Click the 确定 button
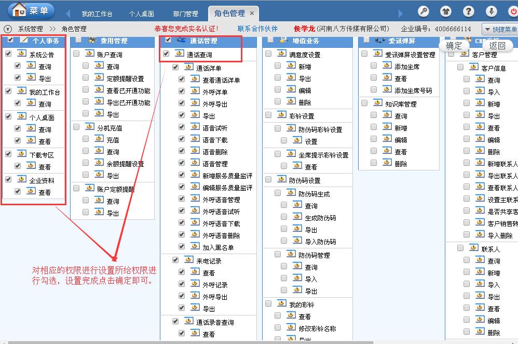 point(454,46)
